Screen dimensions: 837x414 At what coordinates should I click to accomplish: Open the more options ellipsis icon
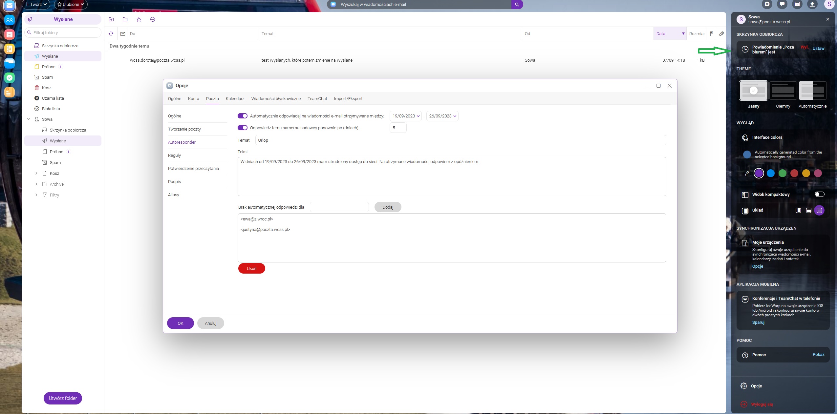coord(153,19)
